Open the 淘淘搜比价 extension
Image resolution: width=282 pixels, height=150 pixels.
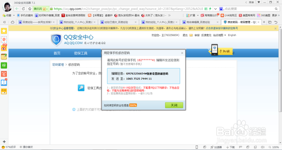pos(210,15)
